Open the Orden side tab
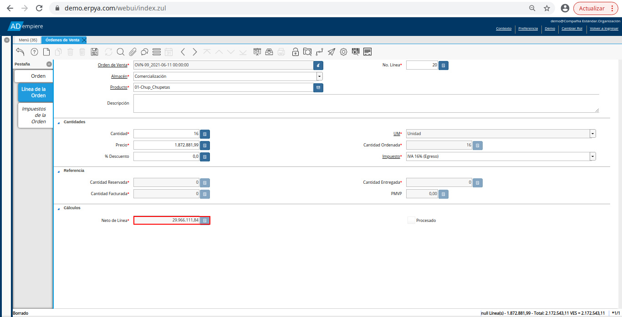The height and width of the screenshot is (317, 622). (x=34, y=76)
